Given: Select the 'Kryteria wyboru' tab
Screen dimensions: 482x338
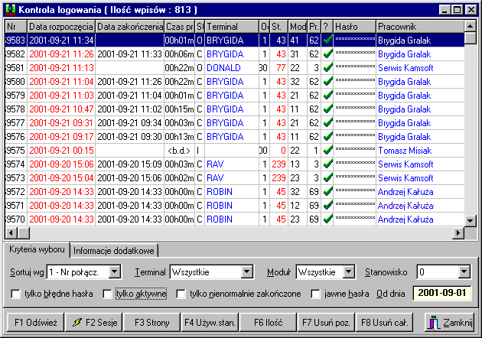Looking at the screenshot, I should click(x=36, y=251).
